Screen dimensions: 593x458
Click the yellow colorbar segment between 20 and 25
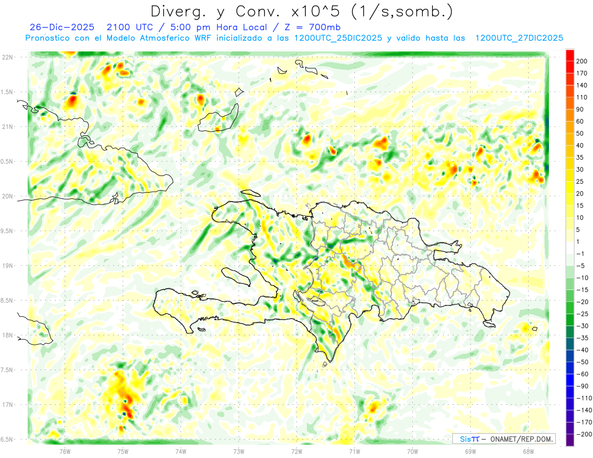[x=570, y=187]
